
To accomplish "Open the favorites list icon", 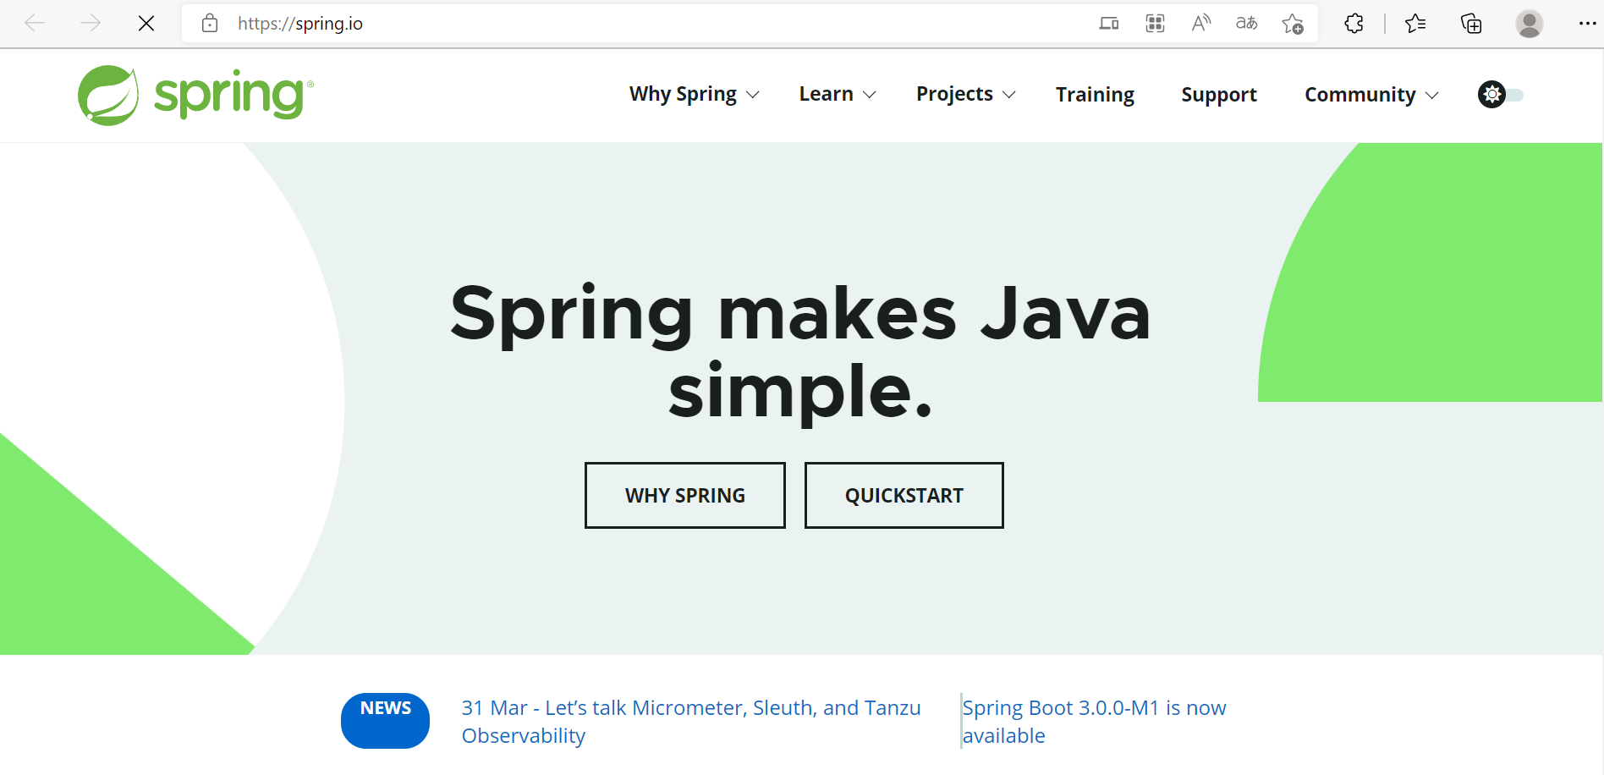I will [x=1414, y=23].
